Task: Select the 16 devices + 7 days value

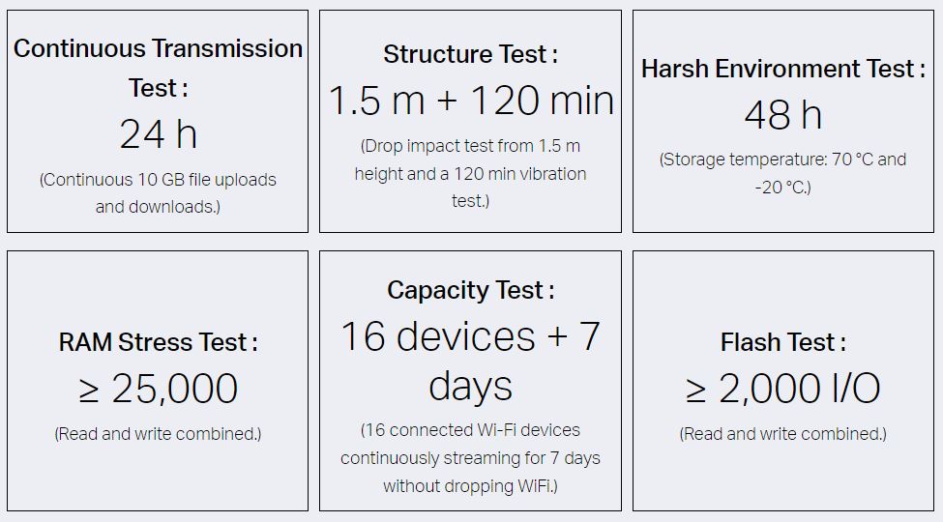Action: [470, 361]
